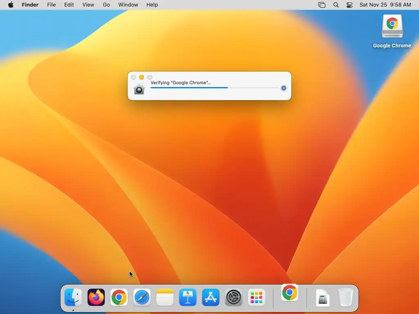
Task: Open the Trash in Dock
Action: [x=346, y=297]
